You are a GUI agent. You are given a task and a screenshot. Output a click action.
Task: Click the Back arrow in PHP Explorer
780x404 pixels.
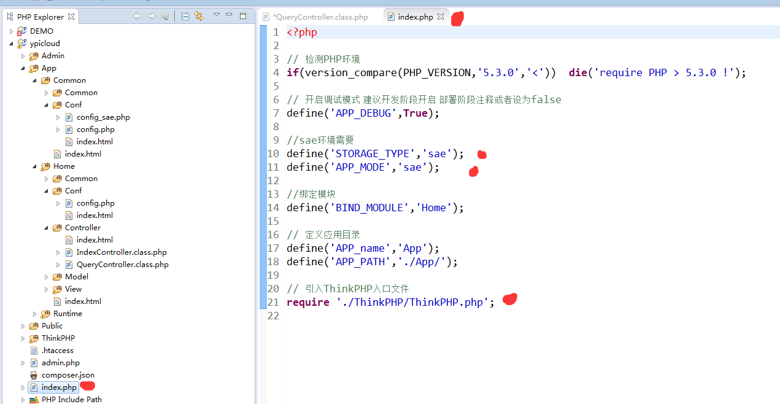point(137,17)
